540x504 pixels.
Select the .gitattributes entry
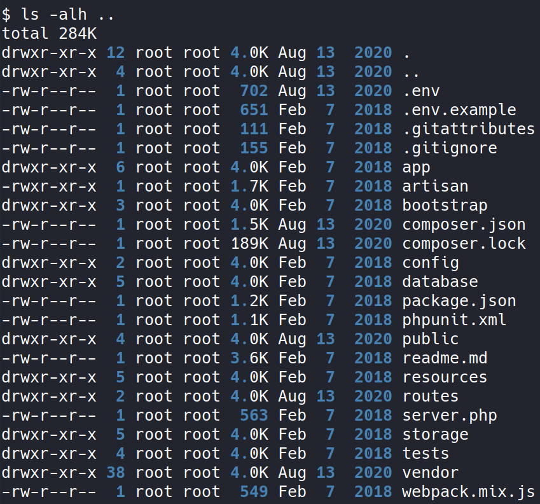click(469, 129)
